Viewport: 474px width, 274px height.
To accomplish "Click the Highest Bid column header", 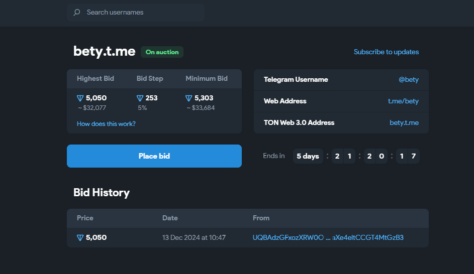I will click(x=95, y=78).
